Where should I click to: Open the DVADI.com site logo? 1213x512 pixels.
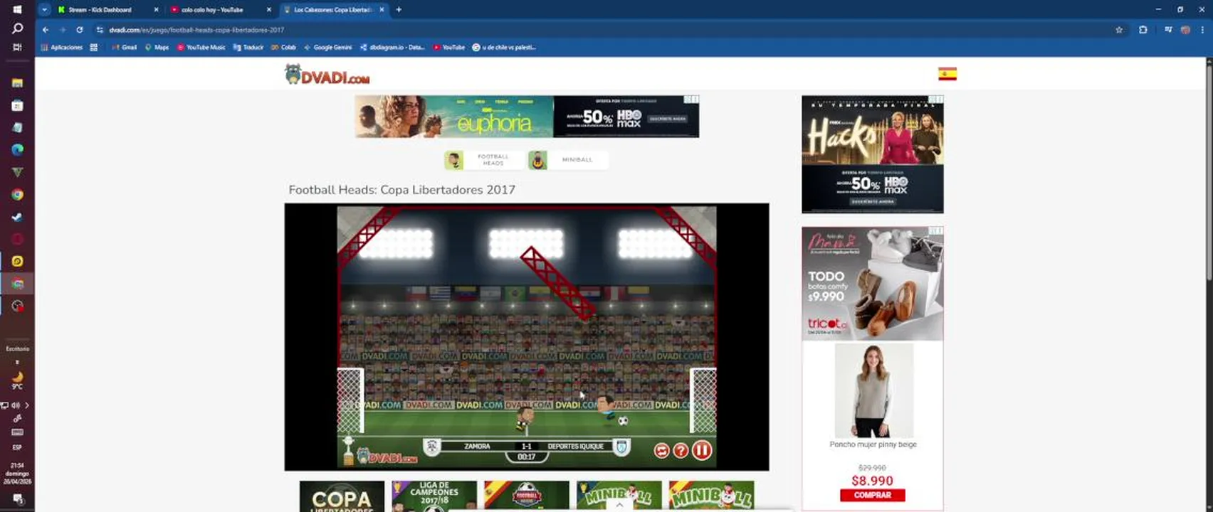tap(327, 75)
